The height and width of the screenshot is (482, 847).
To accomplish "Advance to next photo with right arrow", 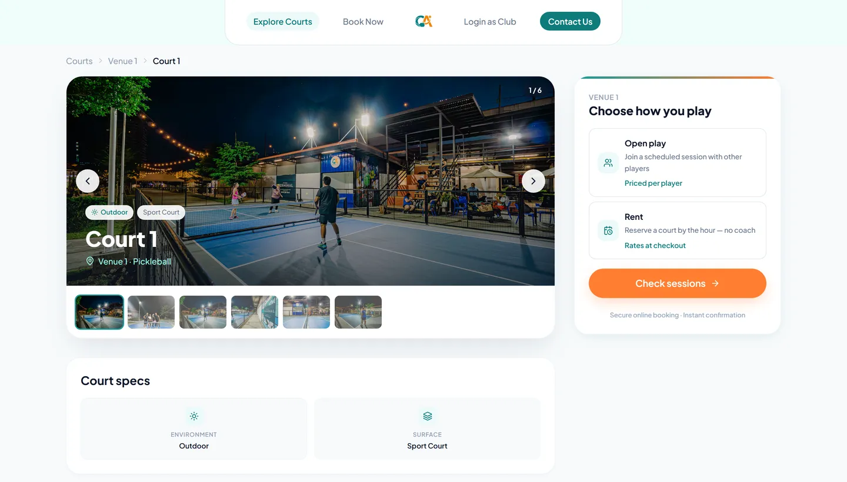I will 533,181.
